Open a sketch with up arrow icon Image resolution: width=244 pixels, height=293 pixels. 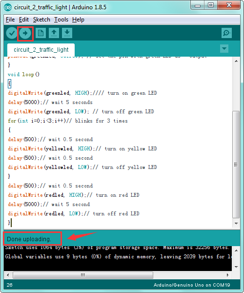click(x=54, y=33)
